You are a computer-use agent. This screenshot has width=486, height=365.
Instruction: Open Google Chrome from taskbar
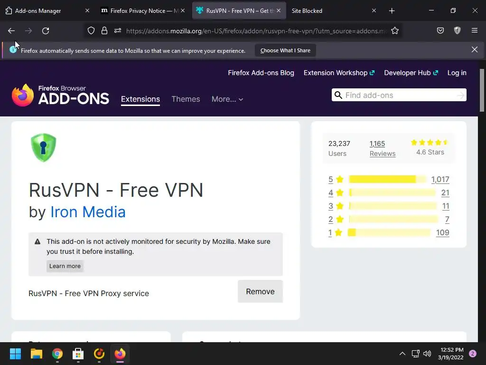(x=57, y=354)
